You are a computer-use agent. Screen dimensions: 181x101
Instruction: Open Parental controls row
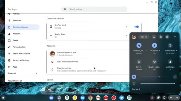pyautogui.click(x=88, y=69)
